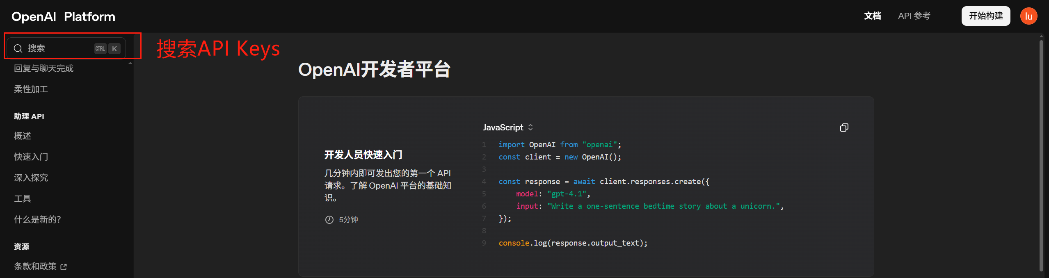Open 概述 under 助理 API
Viewport: 1049px width, 278px height.
(23, 136)
